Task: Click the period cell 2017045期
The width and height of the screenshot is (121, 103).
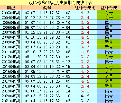Action: [x=11, y=81]
